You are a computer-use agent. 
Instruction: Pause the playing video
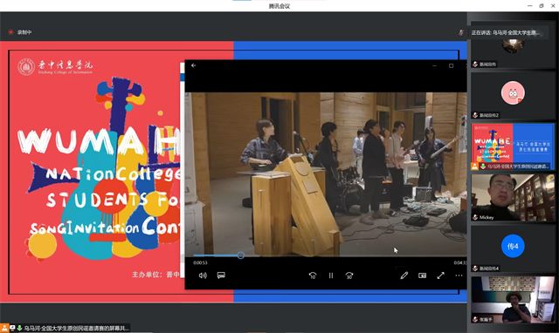click(x=331, y=275)
